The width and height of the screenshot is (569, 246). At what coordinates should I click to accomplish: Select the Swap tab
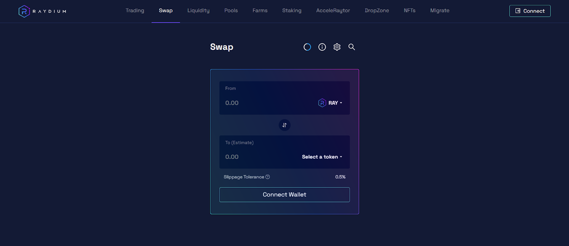click(x=166, y=11)
